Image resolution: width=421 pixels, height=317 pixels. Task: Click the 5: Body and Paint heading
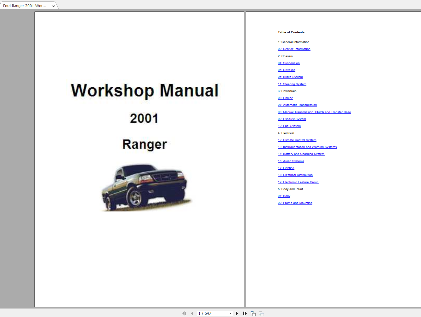tap(290, 189)
